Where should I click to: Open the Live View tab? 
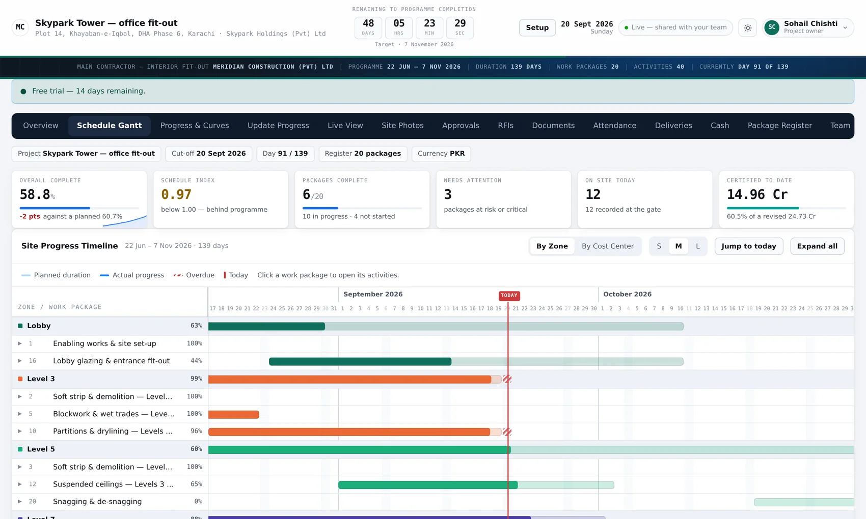click(345, 126)
